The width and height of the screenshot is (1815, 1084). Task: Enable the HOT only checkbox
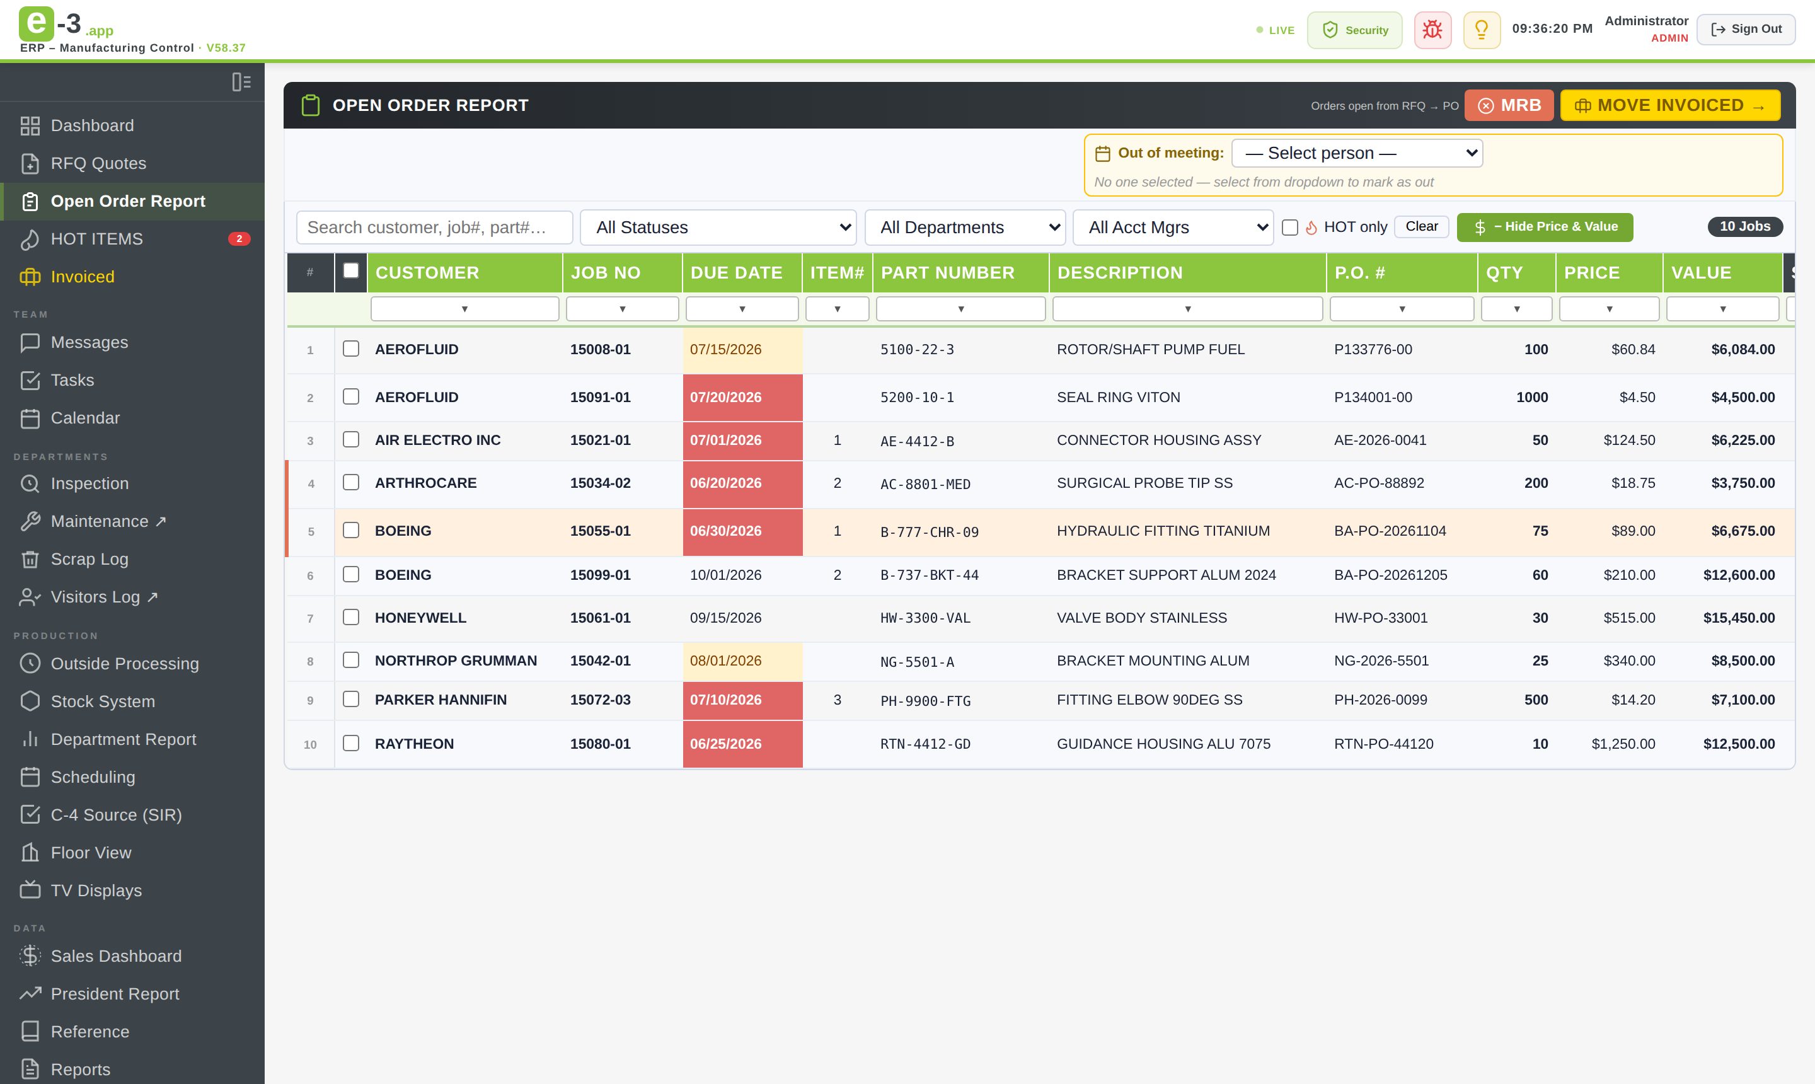pos(1290,227)
